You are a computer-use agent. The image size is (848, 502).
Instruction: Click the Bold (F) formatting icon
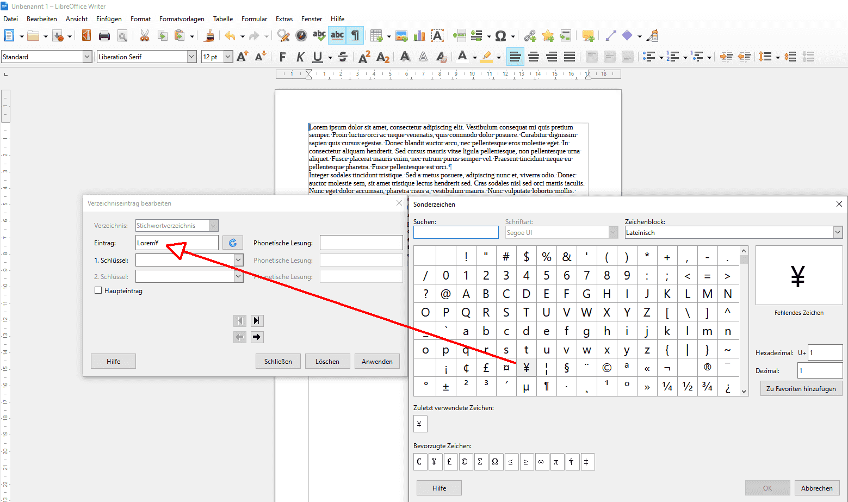[282, 57]
